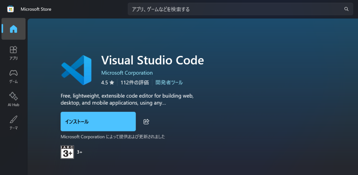The width and height of the screenshot is (358, 175).
Task: Go to the Home page in sidebar
Action: coord(13,29)
